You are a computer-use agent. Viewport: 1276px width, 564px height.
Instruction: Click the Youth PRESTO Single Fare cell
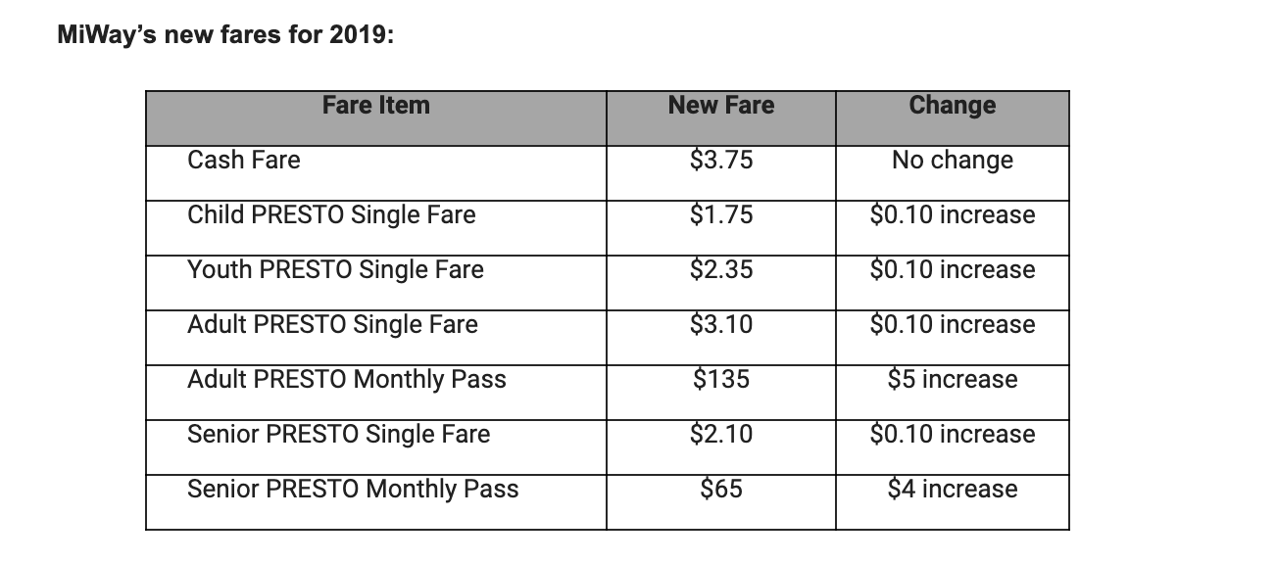[x=335, y=270]
